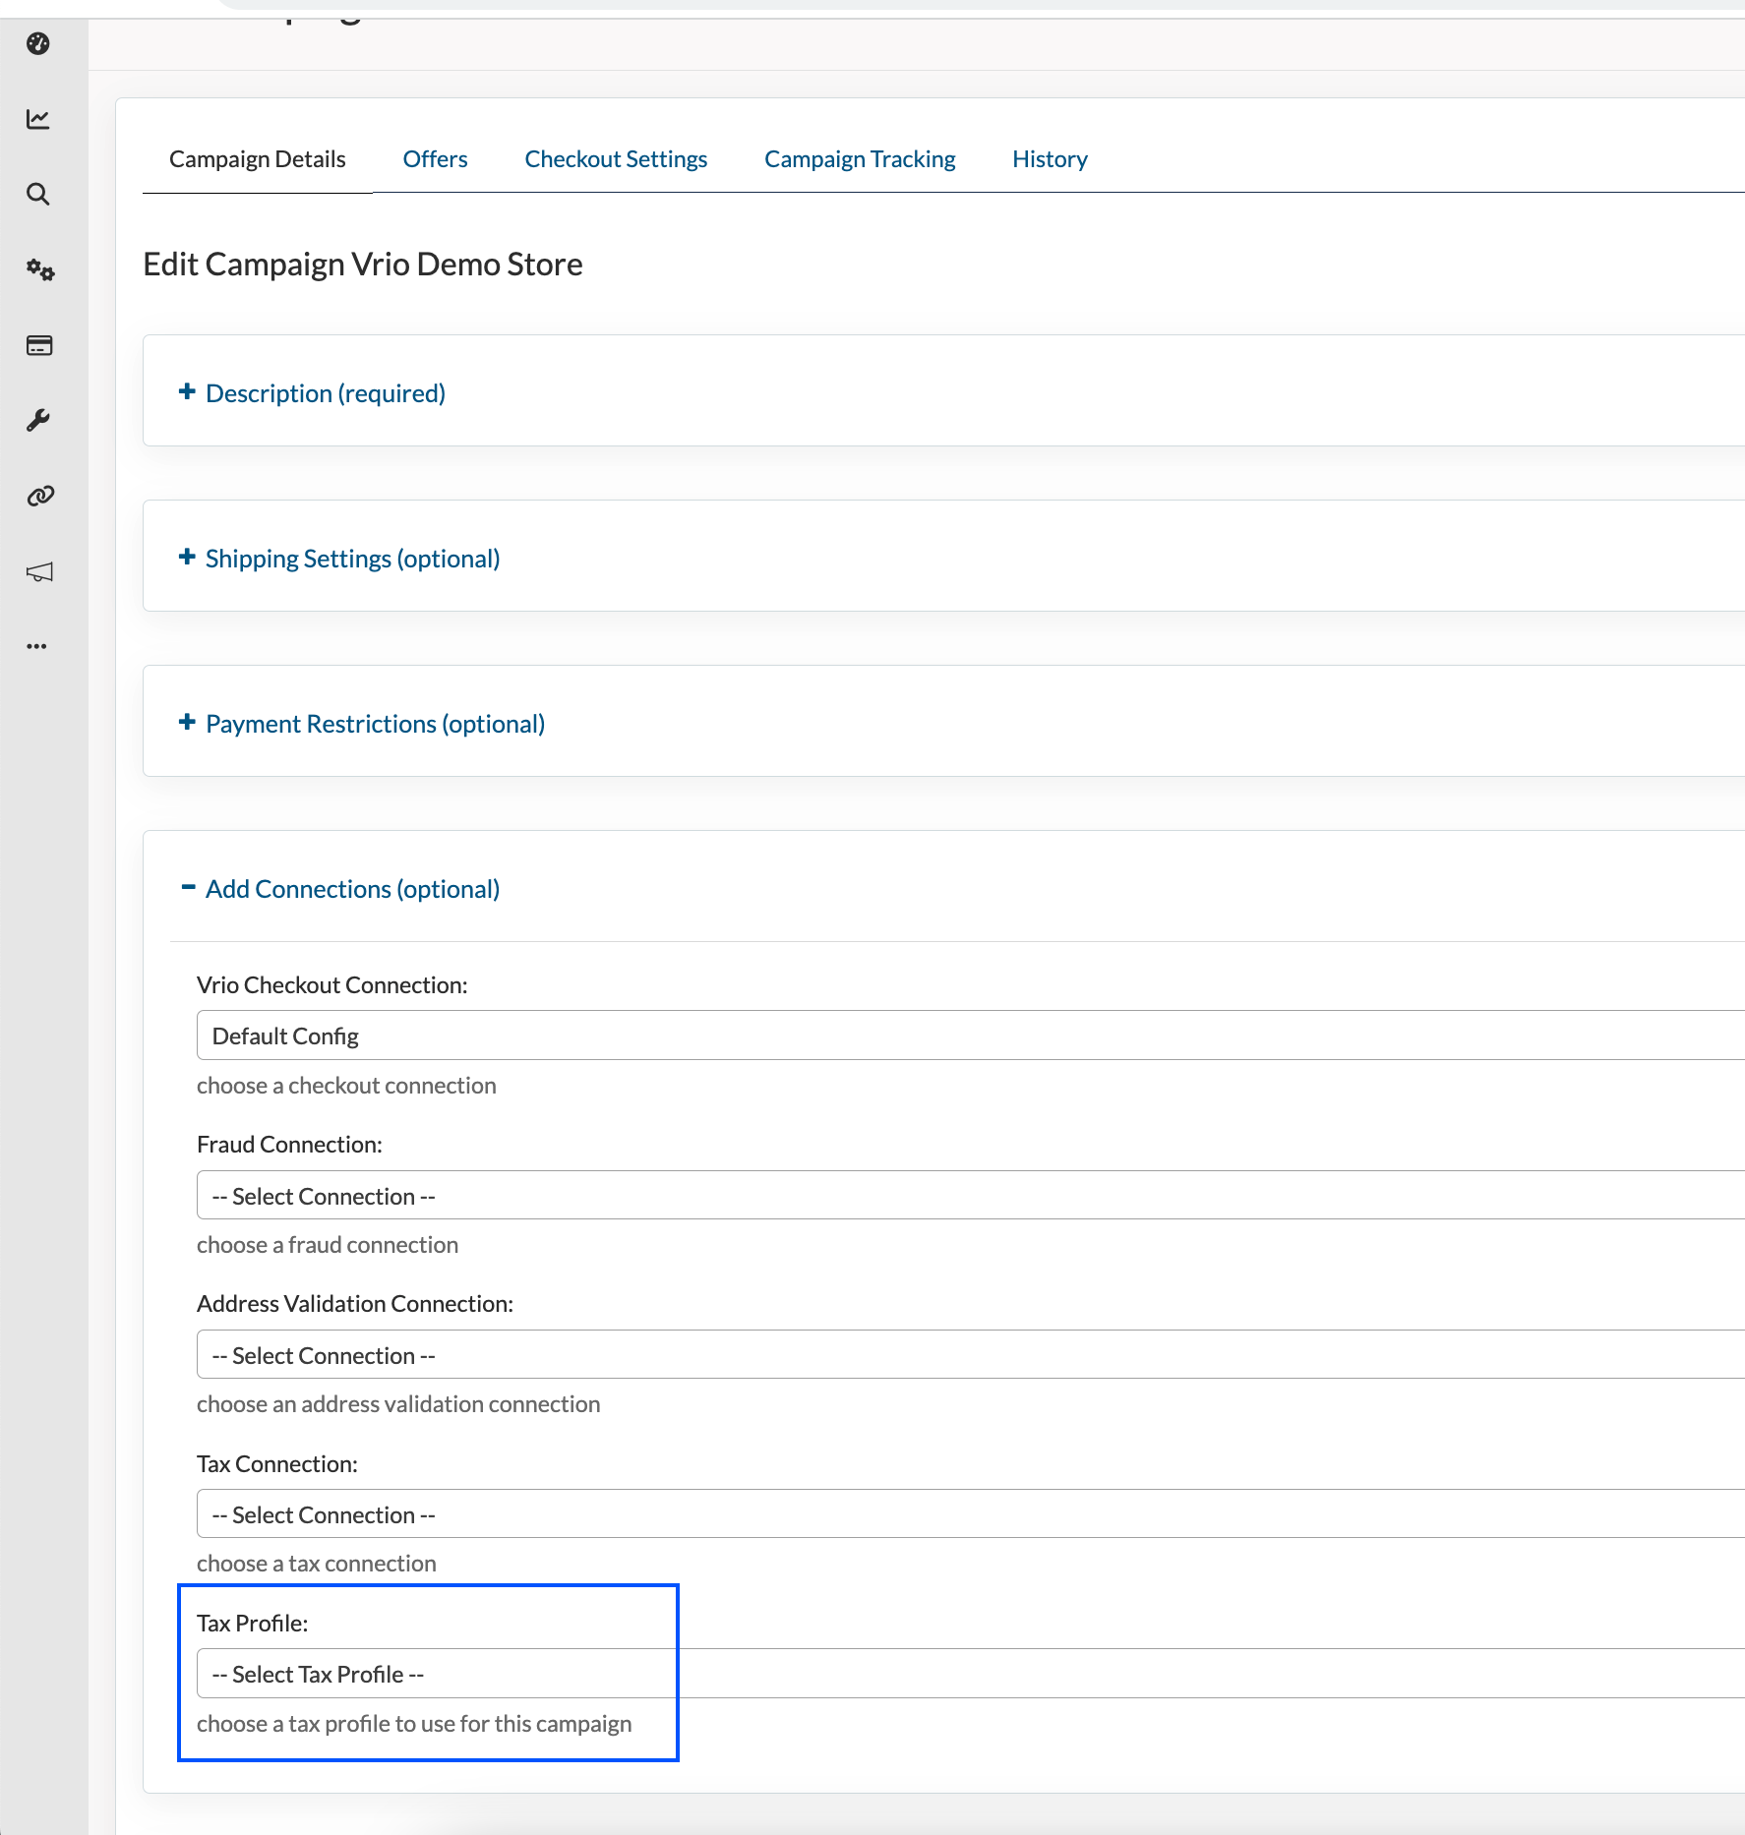The height and width of the screenshot is (1835, 1745).
Task: Open the wrench tools sidebar icon
Action: (38, 421)
